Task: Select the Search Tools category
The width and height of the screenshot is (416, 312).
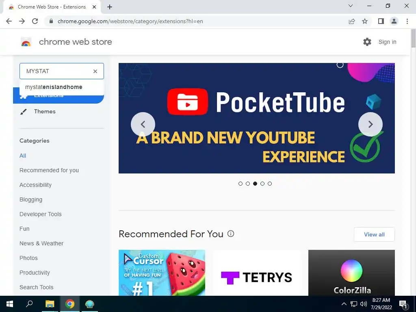Action: click(x=36, y=287)
